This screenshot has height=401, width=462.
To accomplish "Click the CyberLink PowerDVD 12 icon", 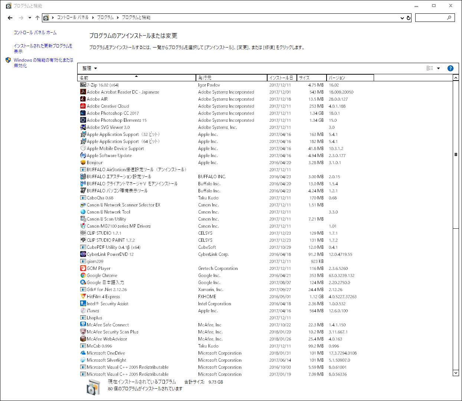I will coord(83,254).
